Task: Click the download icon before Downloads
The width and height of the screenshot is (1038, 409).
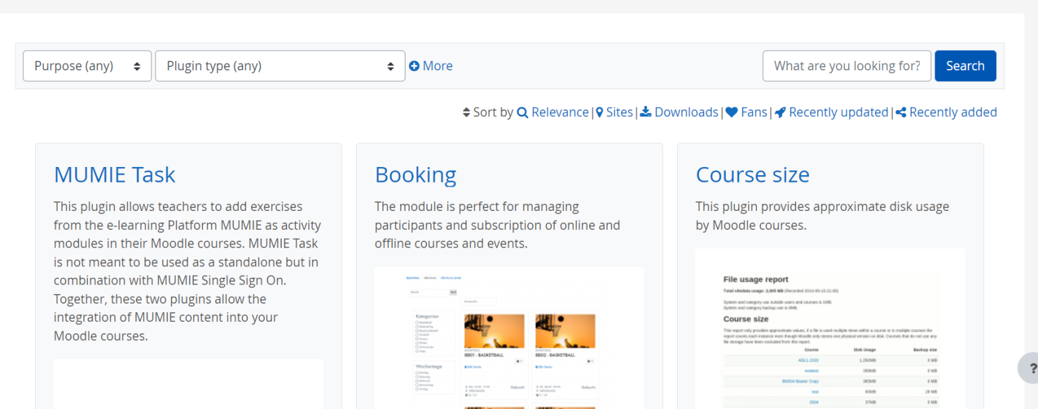Action: [646, 112]
